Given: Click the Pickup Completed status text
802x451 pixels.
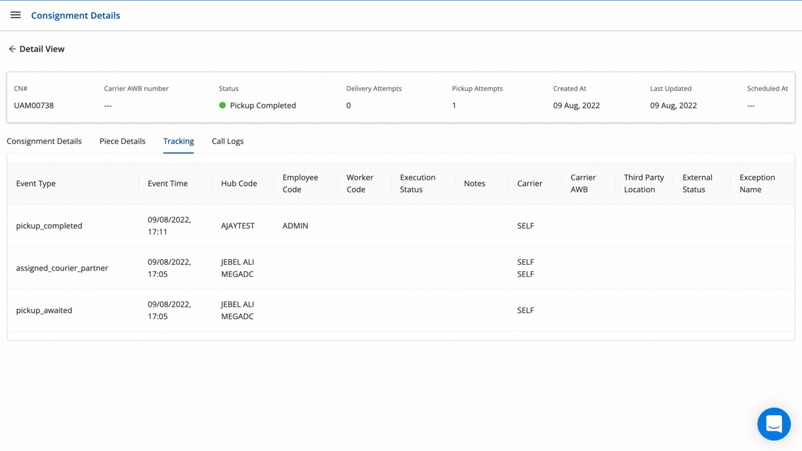Looking at the screenshot, I should pos(263,105).
